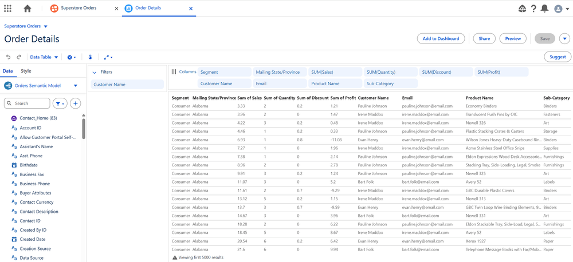Click the Add to Dashboard button
Image resolution: width=573 pixels, height=262 pixels.
click(441, 39)
